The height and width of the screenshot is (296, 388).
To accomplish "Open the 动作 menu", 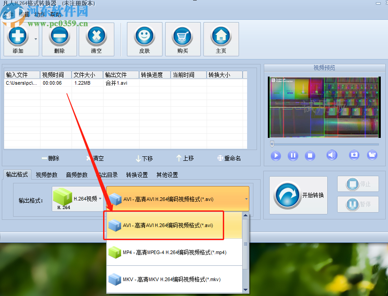I will point(40,14).
